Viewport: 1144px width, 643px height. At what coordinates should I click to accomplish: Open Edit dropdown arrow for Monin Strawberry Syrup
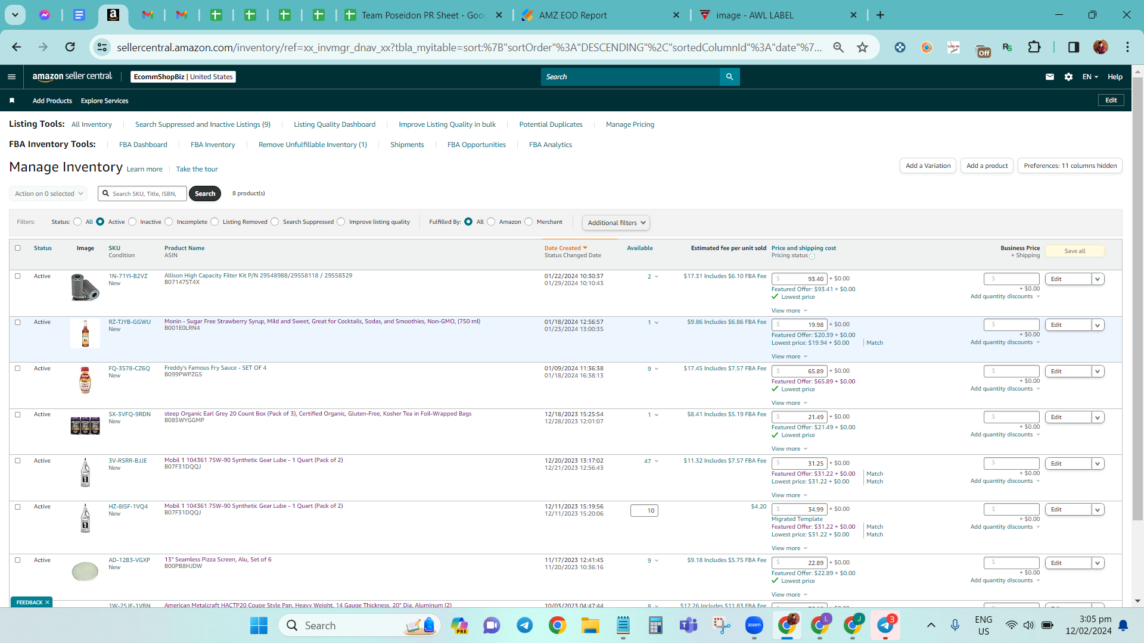point(1098,325)
